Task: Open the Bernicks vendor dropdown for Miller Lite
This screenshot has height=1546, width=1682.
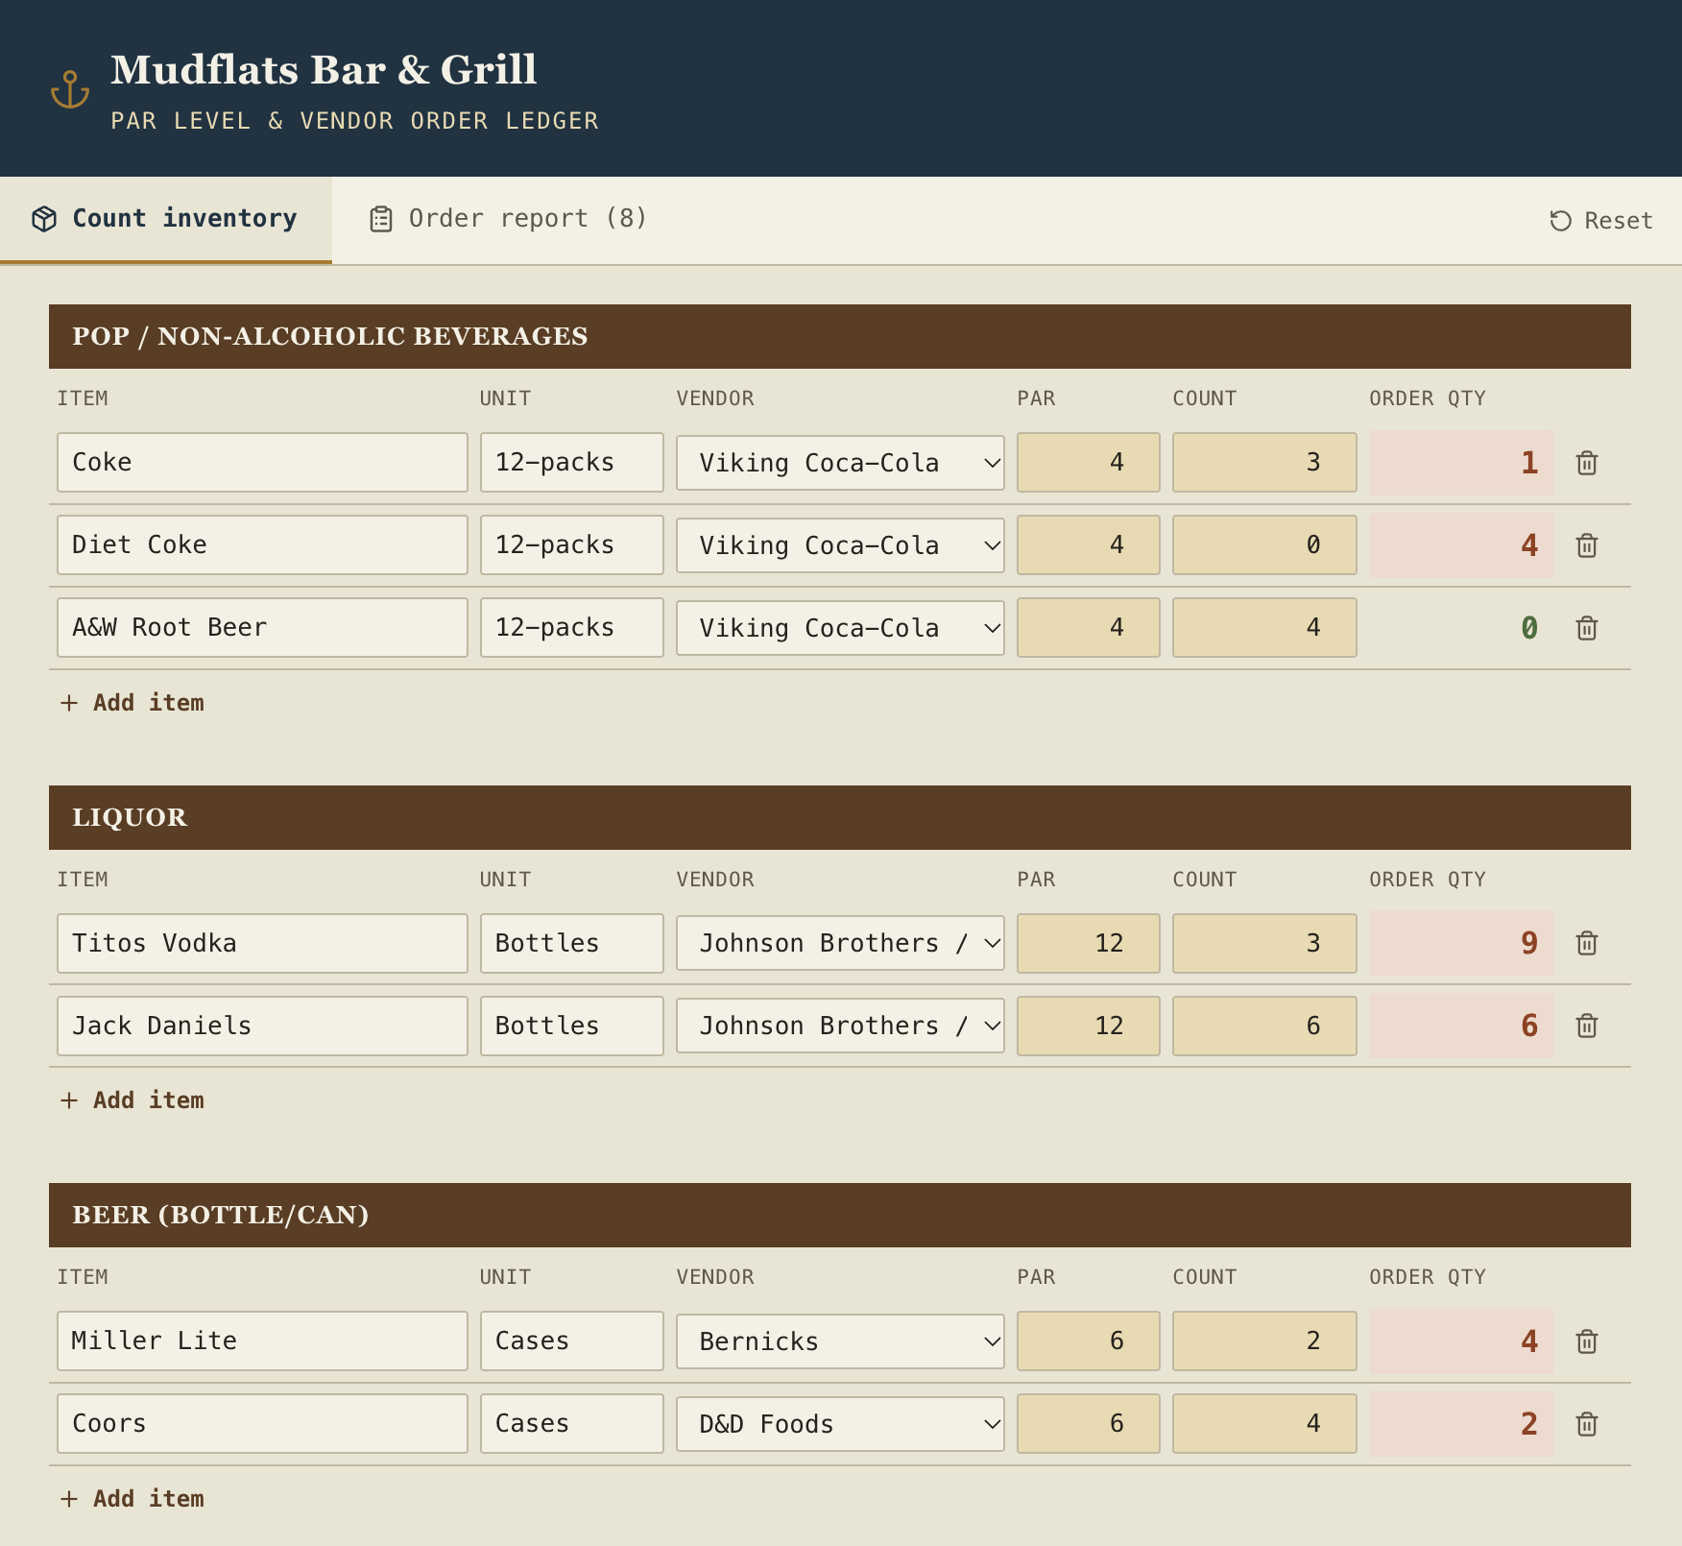Action: pyautogui.click(x=840, y=1341)
